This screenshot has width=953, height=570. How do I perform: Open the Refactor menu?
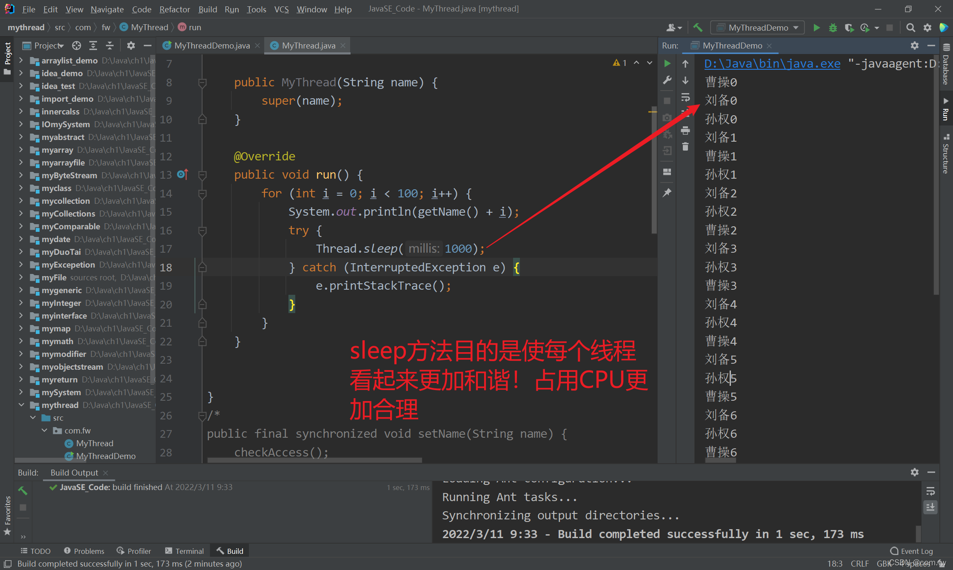pyautogui.click(x=174, y=9)
